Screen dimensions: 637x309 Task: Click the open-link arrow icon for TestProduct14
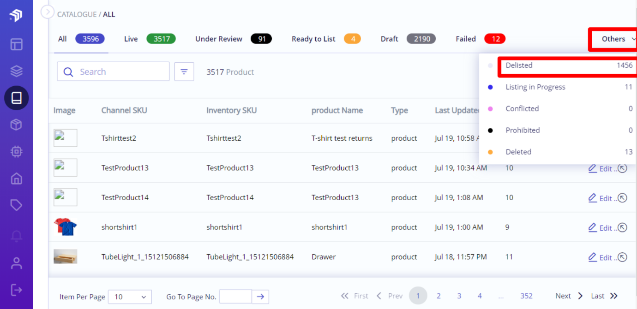coord(623,198)
